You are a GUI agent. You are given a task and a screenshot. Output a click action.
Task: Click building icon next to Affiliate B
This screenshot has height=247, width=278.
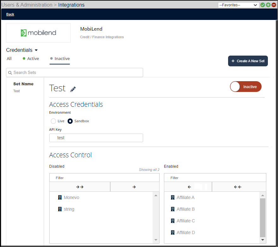point(172,209)
